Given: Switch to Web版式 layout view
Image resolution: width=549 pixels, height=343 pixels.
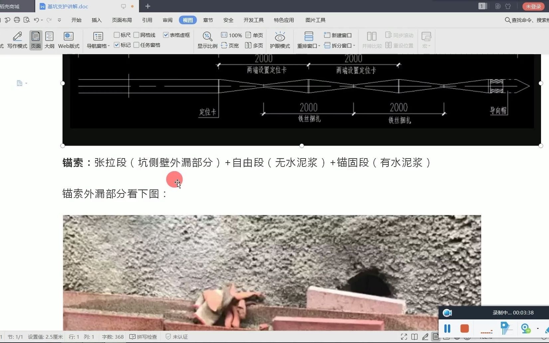Looking at the screenshot, I should pyautogui.click(x=69, y=40).
